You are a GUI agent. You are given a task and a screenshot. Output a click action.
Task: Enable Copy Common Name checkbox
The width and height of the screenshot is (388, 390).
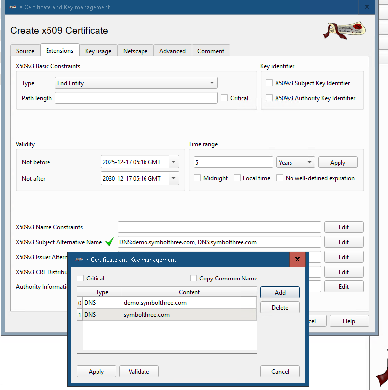(194, 278)
